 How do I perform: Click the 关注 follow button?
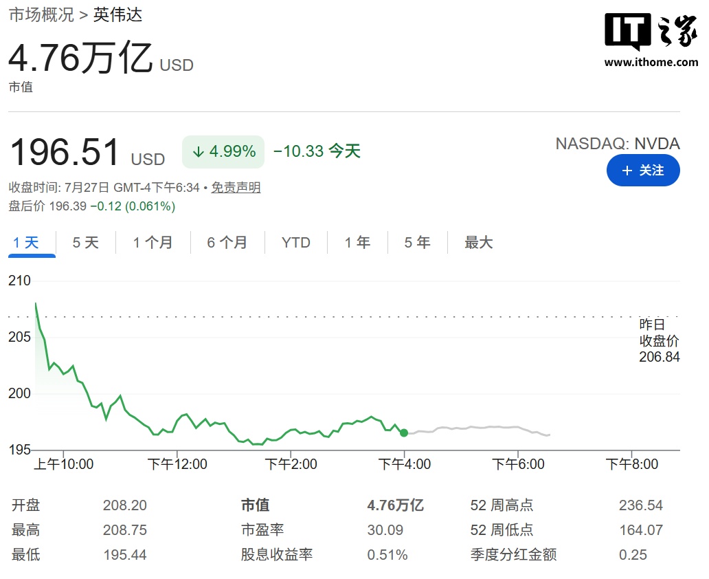click(643, 171)
